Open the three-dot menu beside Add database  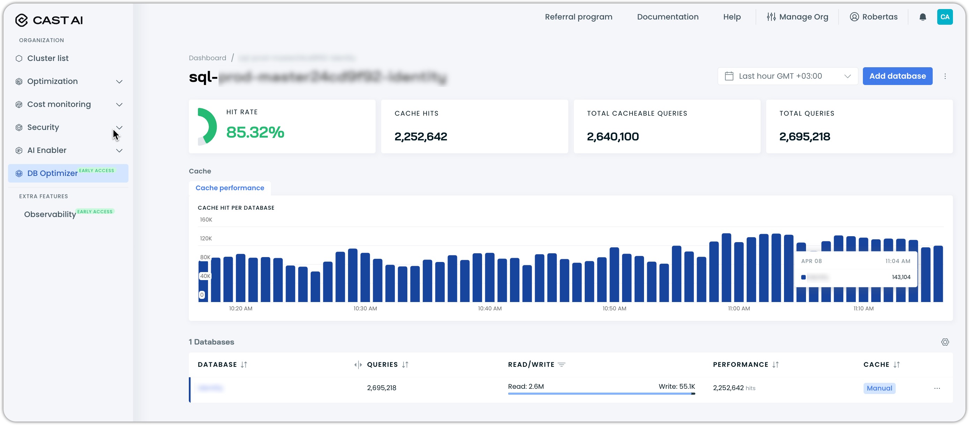(945, 76)
